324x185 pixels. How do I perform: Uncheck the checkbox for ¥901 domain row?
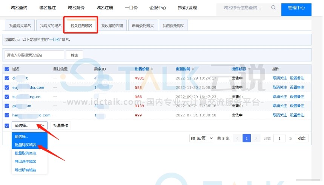(7, 78)
